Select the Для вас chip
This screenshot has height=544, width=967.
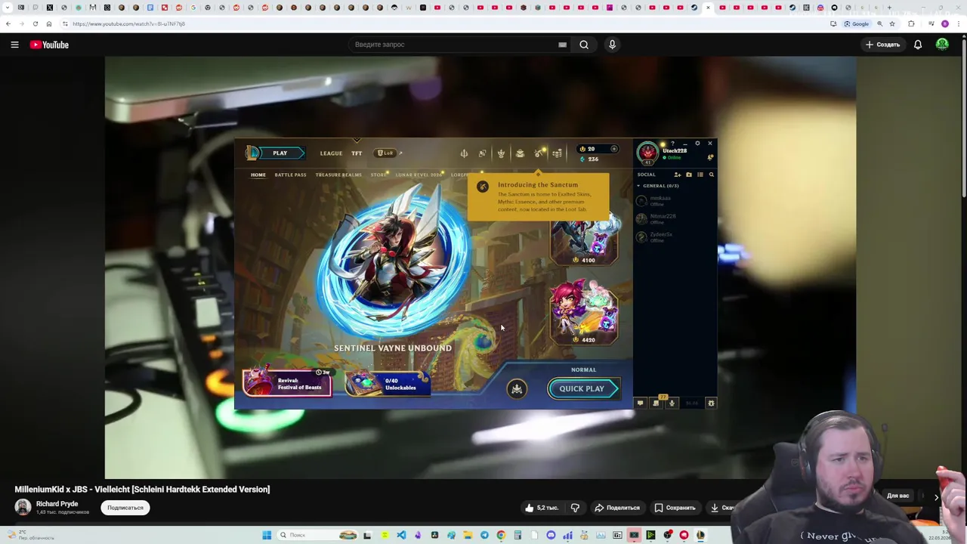click(x=898, y=496)
